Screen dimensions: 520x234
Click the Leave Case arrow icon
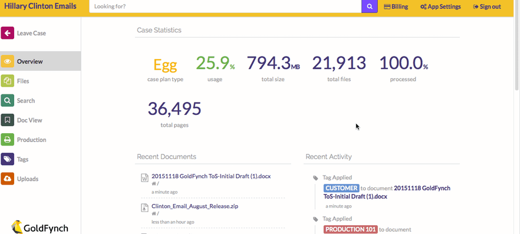pos(7,33)
